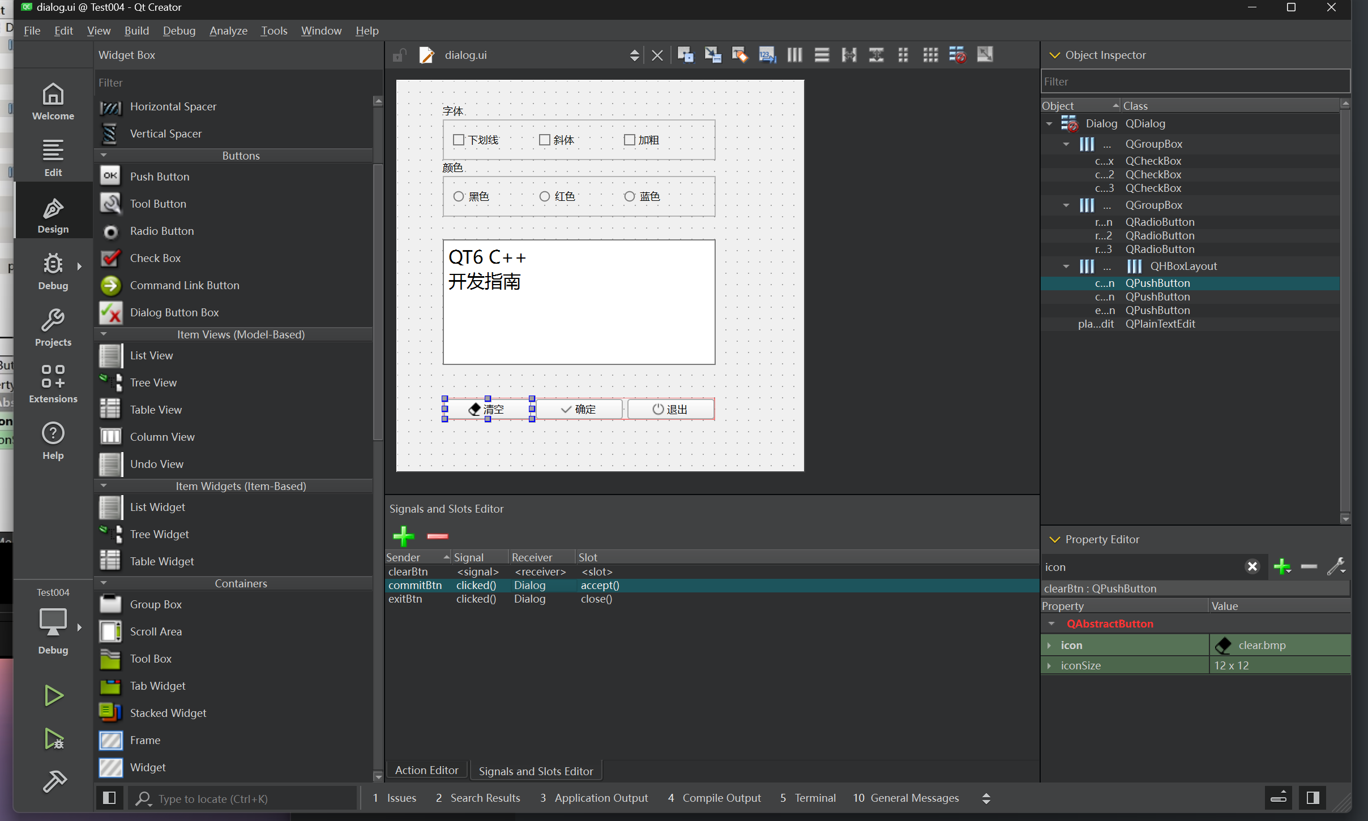Viewport: 1368px width, 821px height.
Task: Collapse the Buttons category in Widget Box
Action: click(104, 155)
